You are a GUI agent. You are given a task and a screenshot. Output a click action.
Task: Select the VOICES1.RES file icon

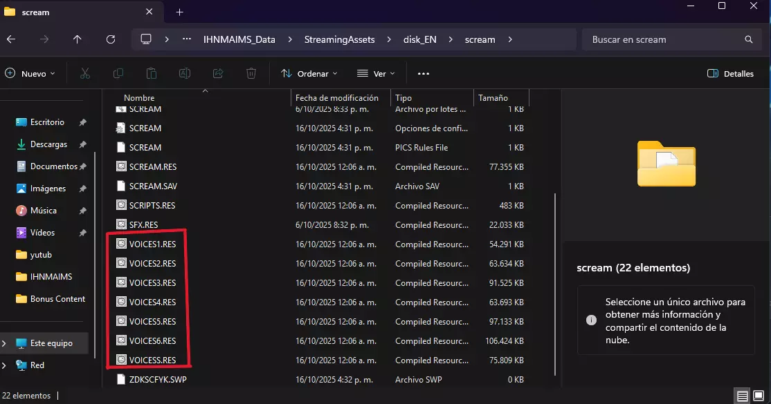(121, 244)
